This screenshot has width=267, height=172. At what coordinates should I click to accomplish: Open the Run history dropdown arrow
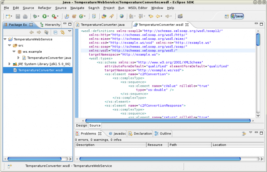[48, 16]
